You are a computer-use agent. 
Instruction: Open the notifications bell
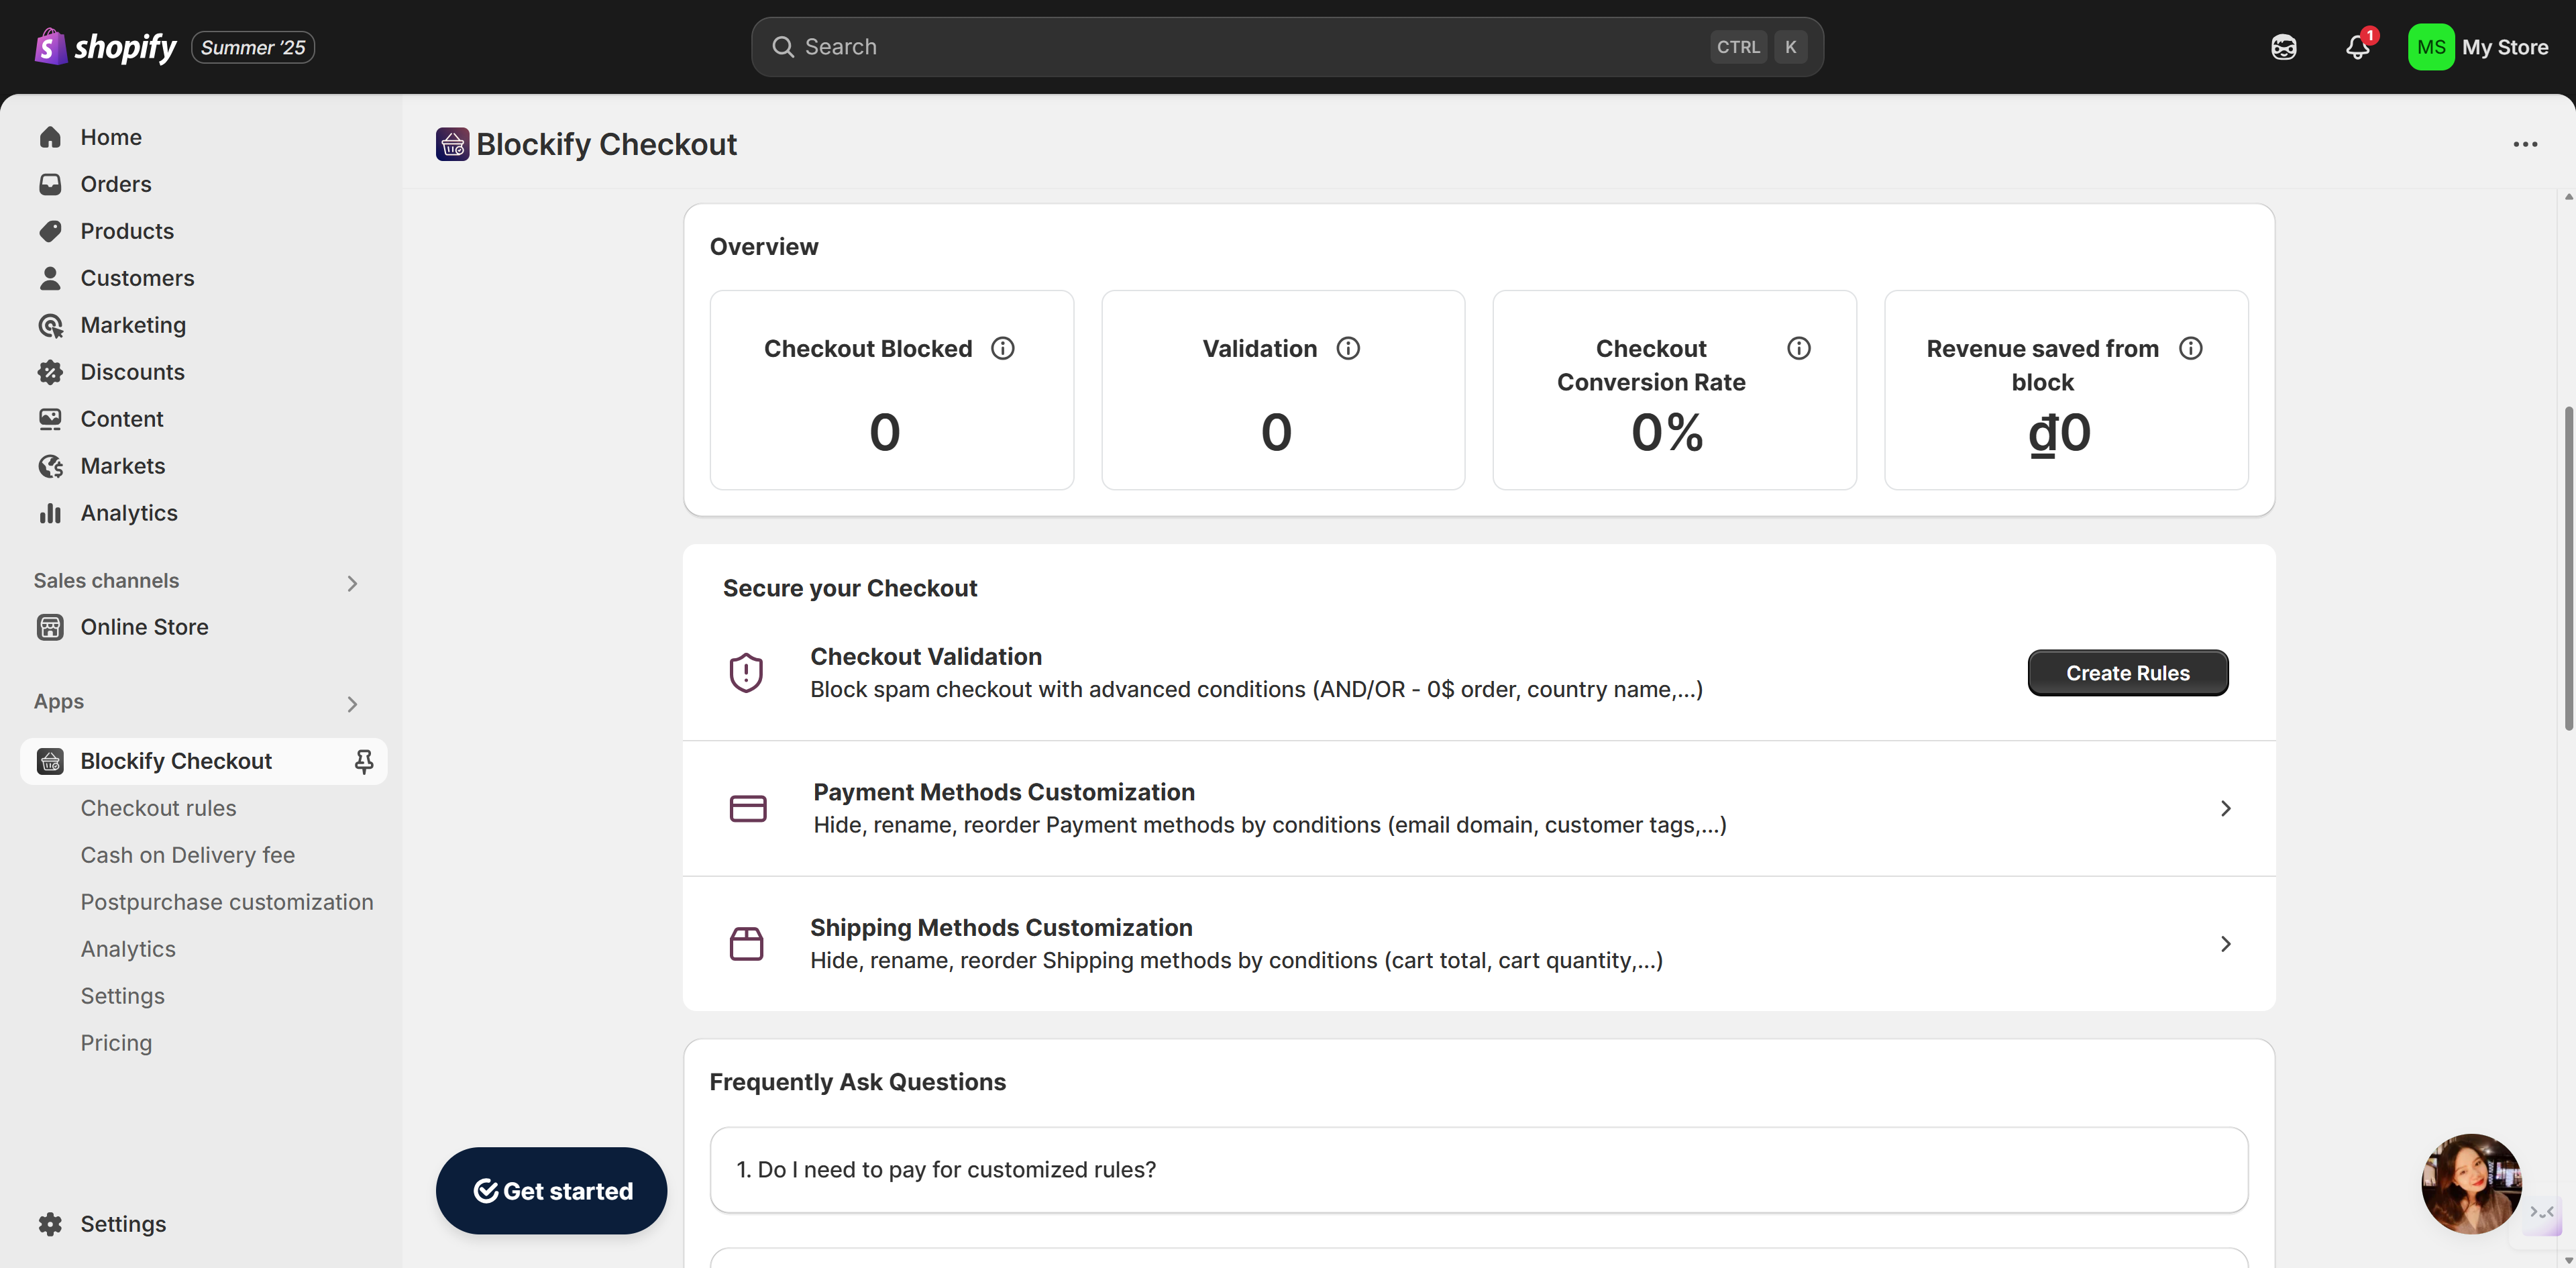coord(2357,47)
